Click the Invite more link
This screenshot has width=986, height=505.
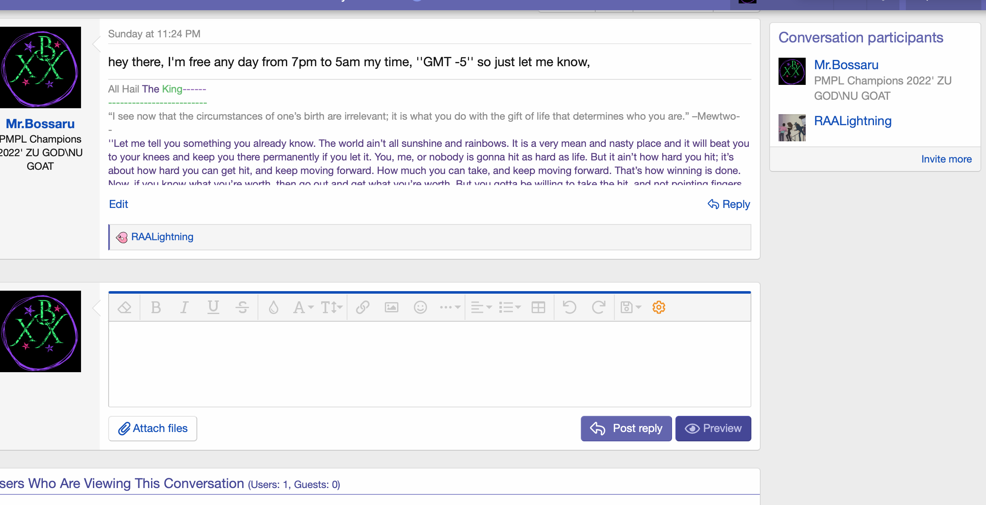[x=947, y=159]
